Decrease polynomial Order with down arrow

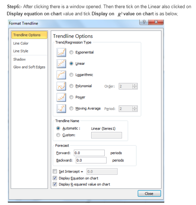[x=135, y=88]
